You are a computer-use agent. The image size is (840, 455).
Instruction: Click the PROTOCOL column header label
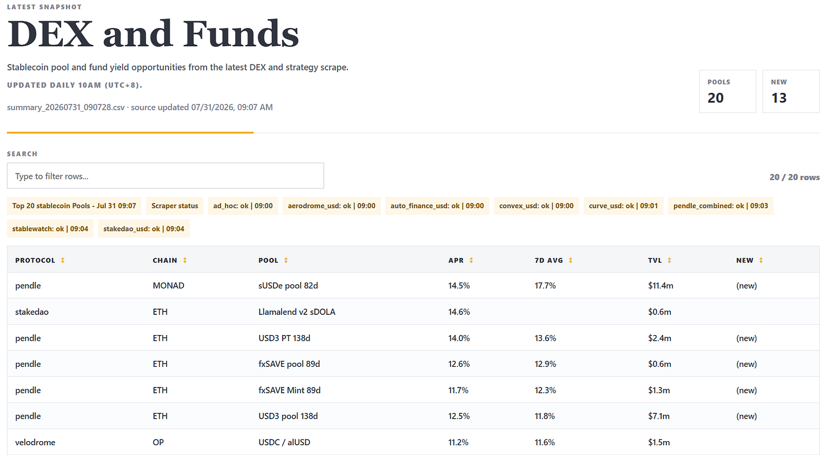coord(35,261)
